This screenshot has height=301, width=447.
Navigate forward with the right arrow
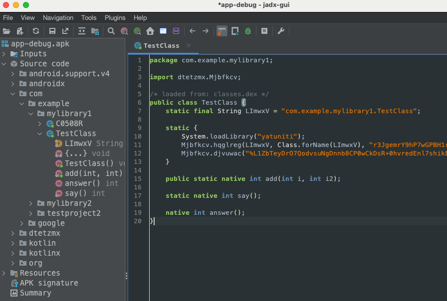(x=206, y=31)
